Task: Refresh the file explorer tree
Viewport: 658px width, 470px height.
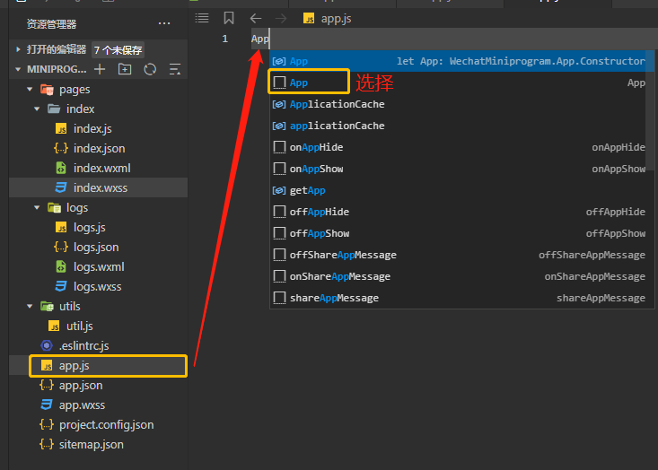Action: click(150, 69)
